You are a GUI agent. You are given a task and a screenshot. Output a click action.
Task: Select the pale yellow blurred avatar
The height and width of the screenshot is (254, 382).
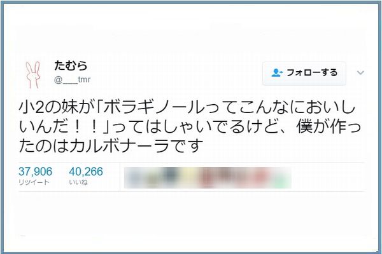(188, 177)
